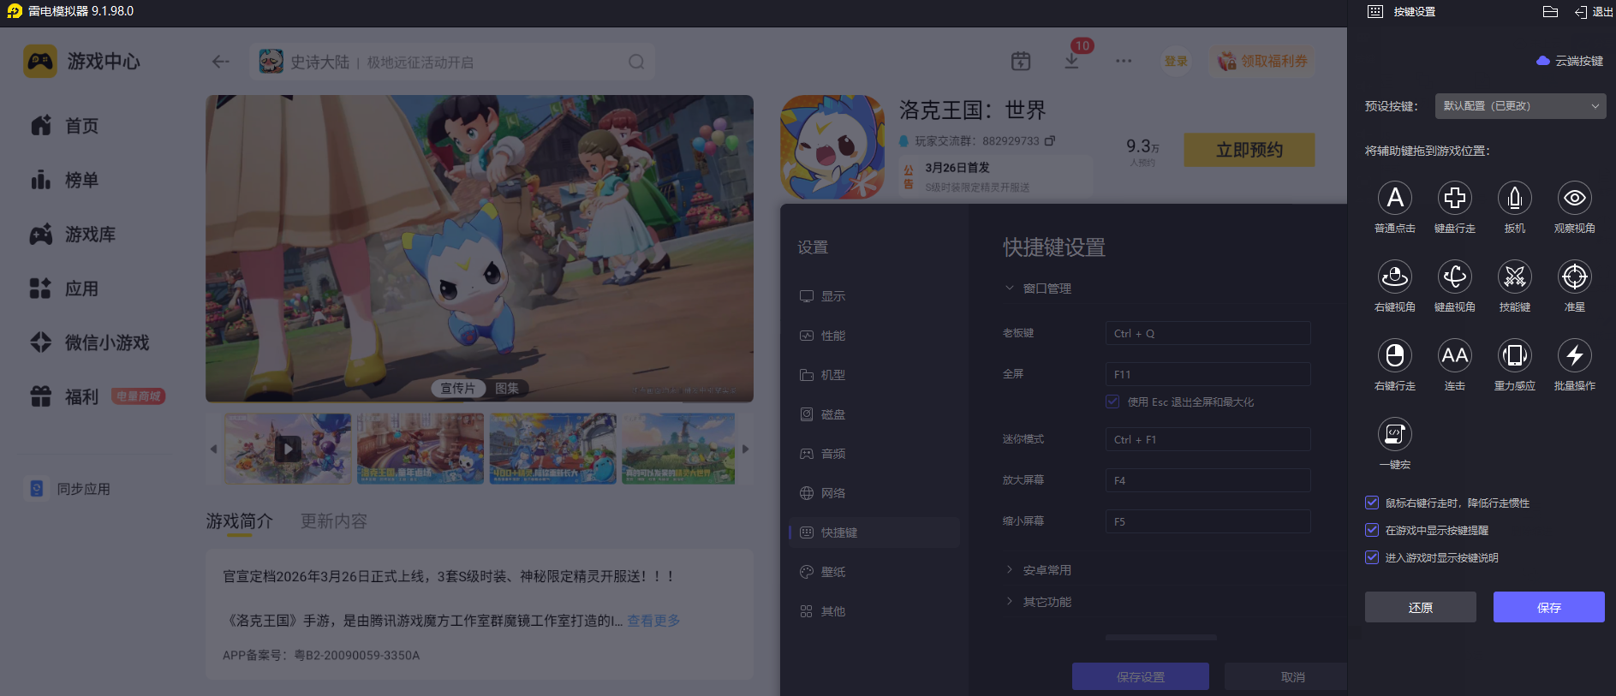Select the 键盘视角 keyboard view icon
The height and width of the screenshot is (696, 1616).
[x=1454, y=277]
